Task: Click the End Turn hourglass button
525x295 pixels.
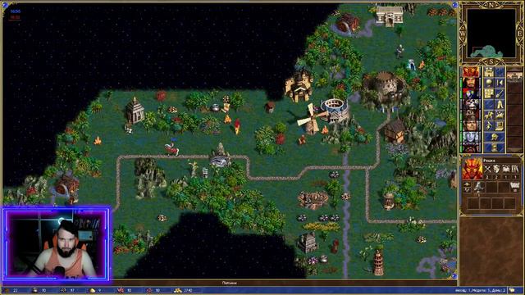Action: (x=494, y=147)
